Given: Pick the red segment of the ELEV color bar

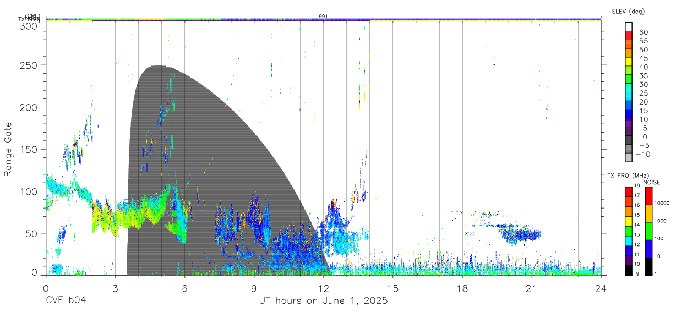Looking at the screenshot, I should point(629,35).
